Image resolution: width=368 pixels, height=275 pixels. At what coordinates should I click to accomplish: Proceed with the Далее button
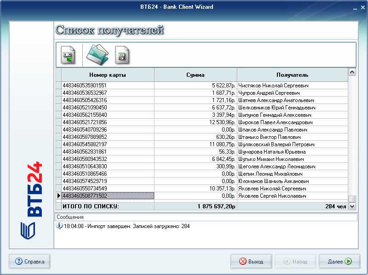339,262
